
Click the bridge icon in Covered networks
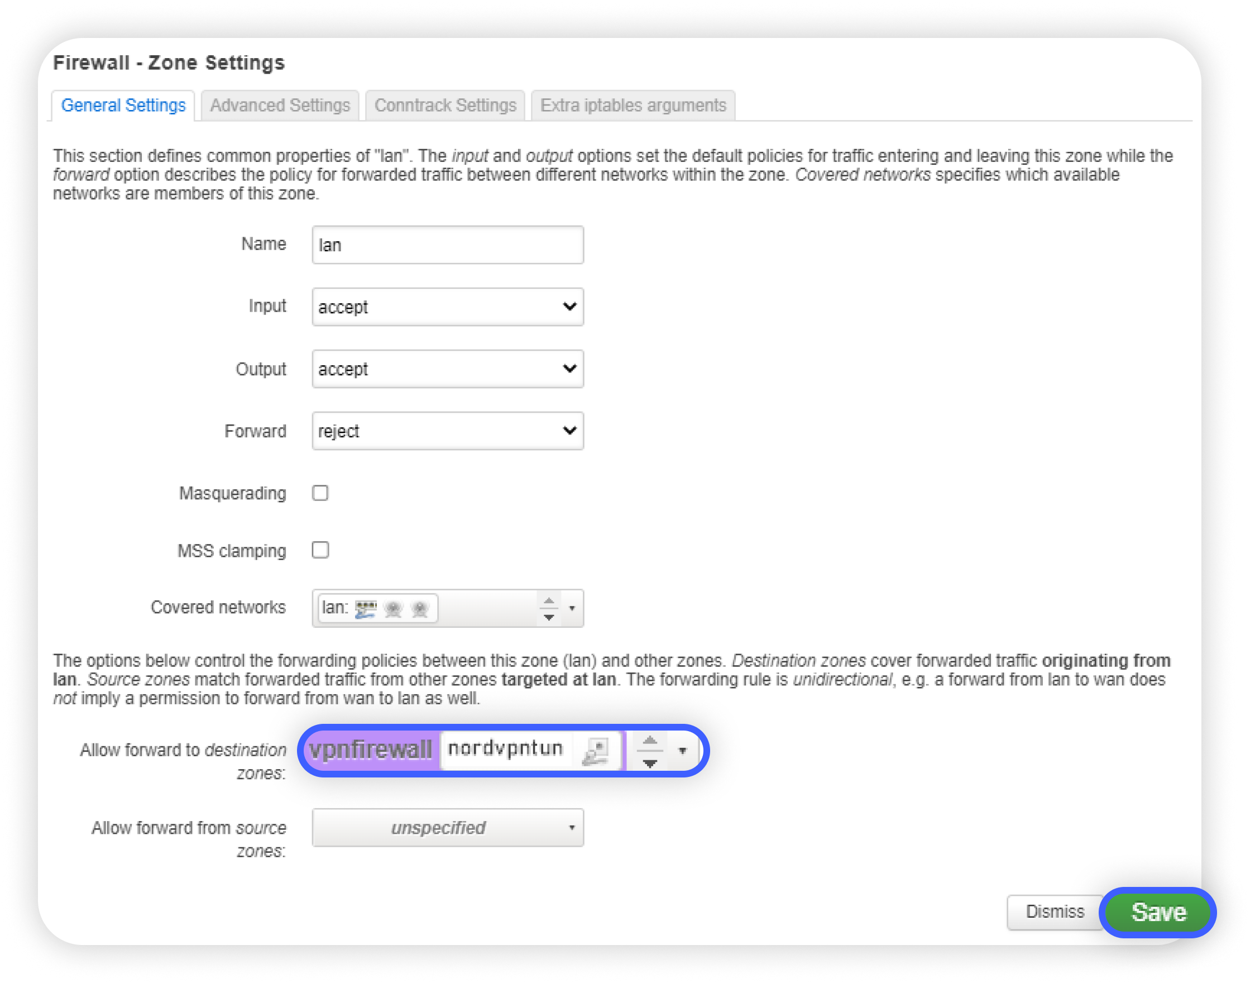365,608
